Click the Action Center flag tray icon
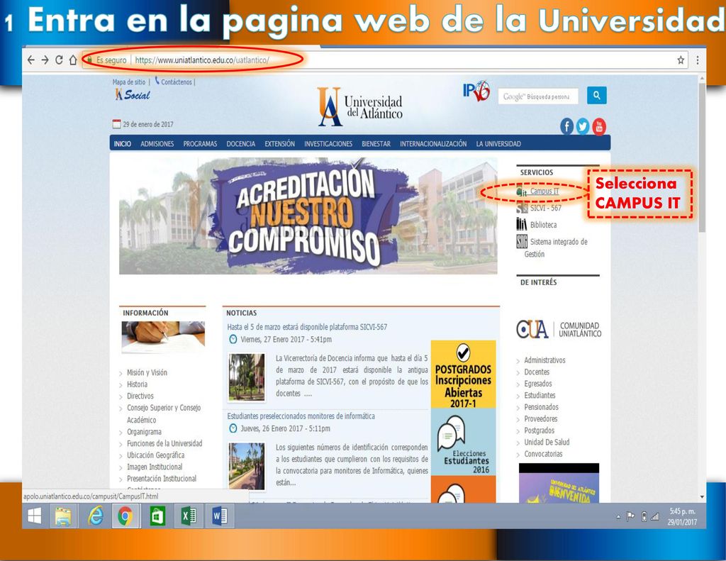 point(630,516)
